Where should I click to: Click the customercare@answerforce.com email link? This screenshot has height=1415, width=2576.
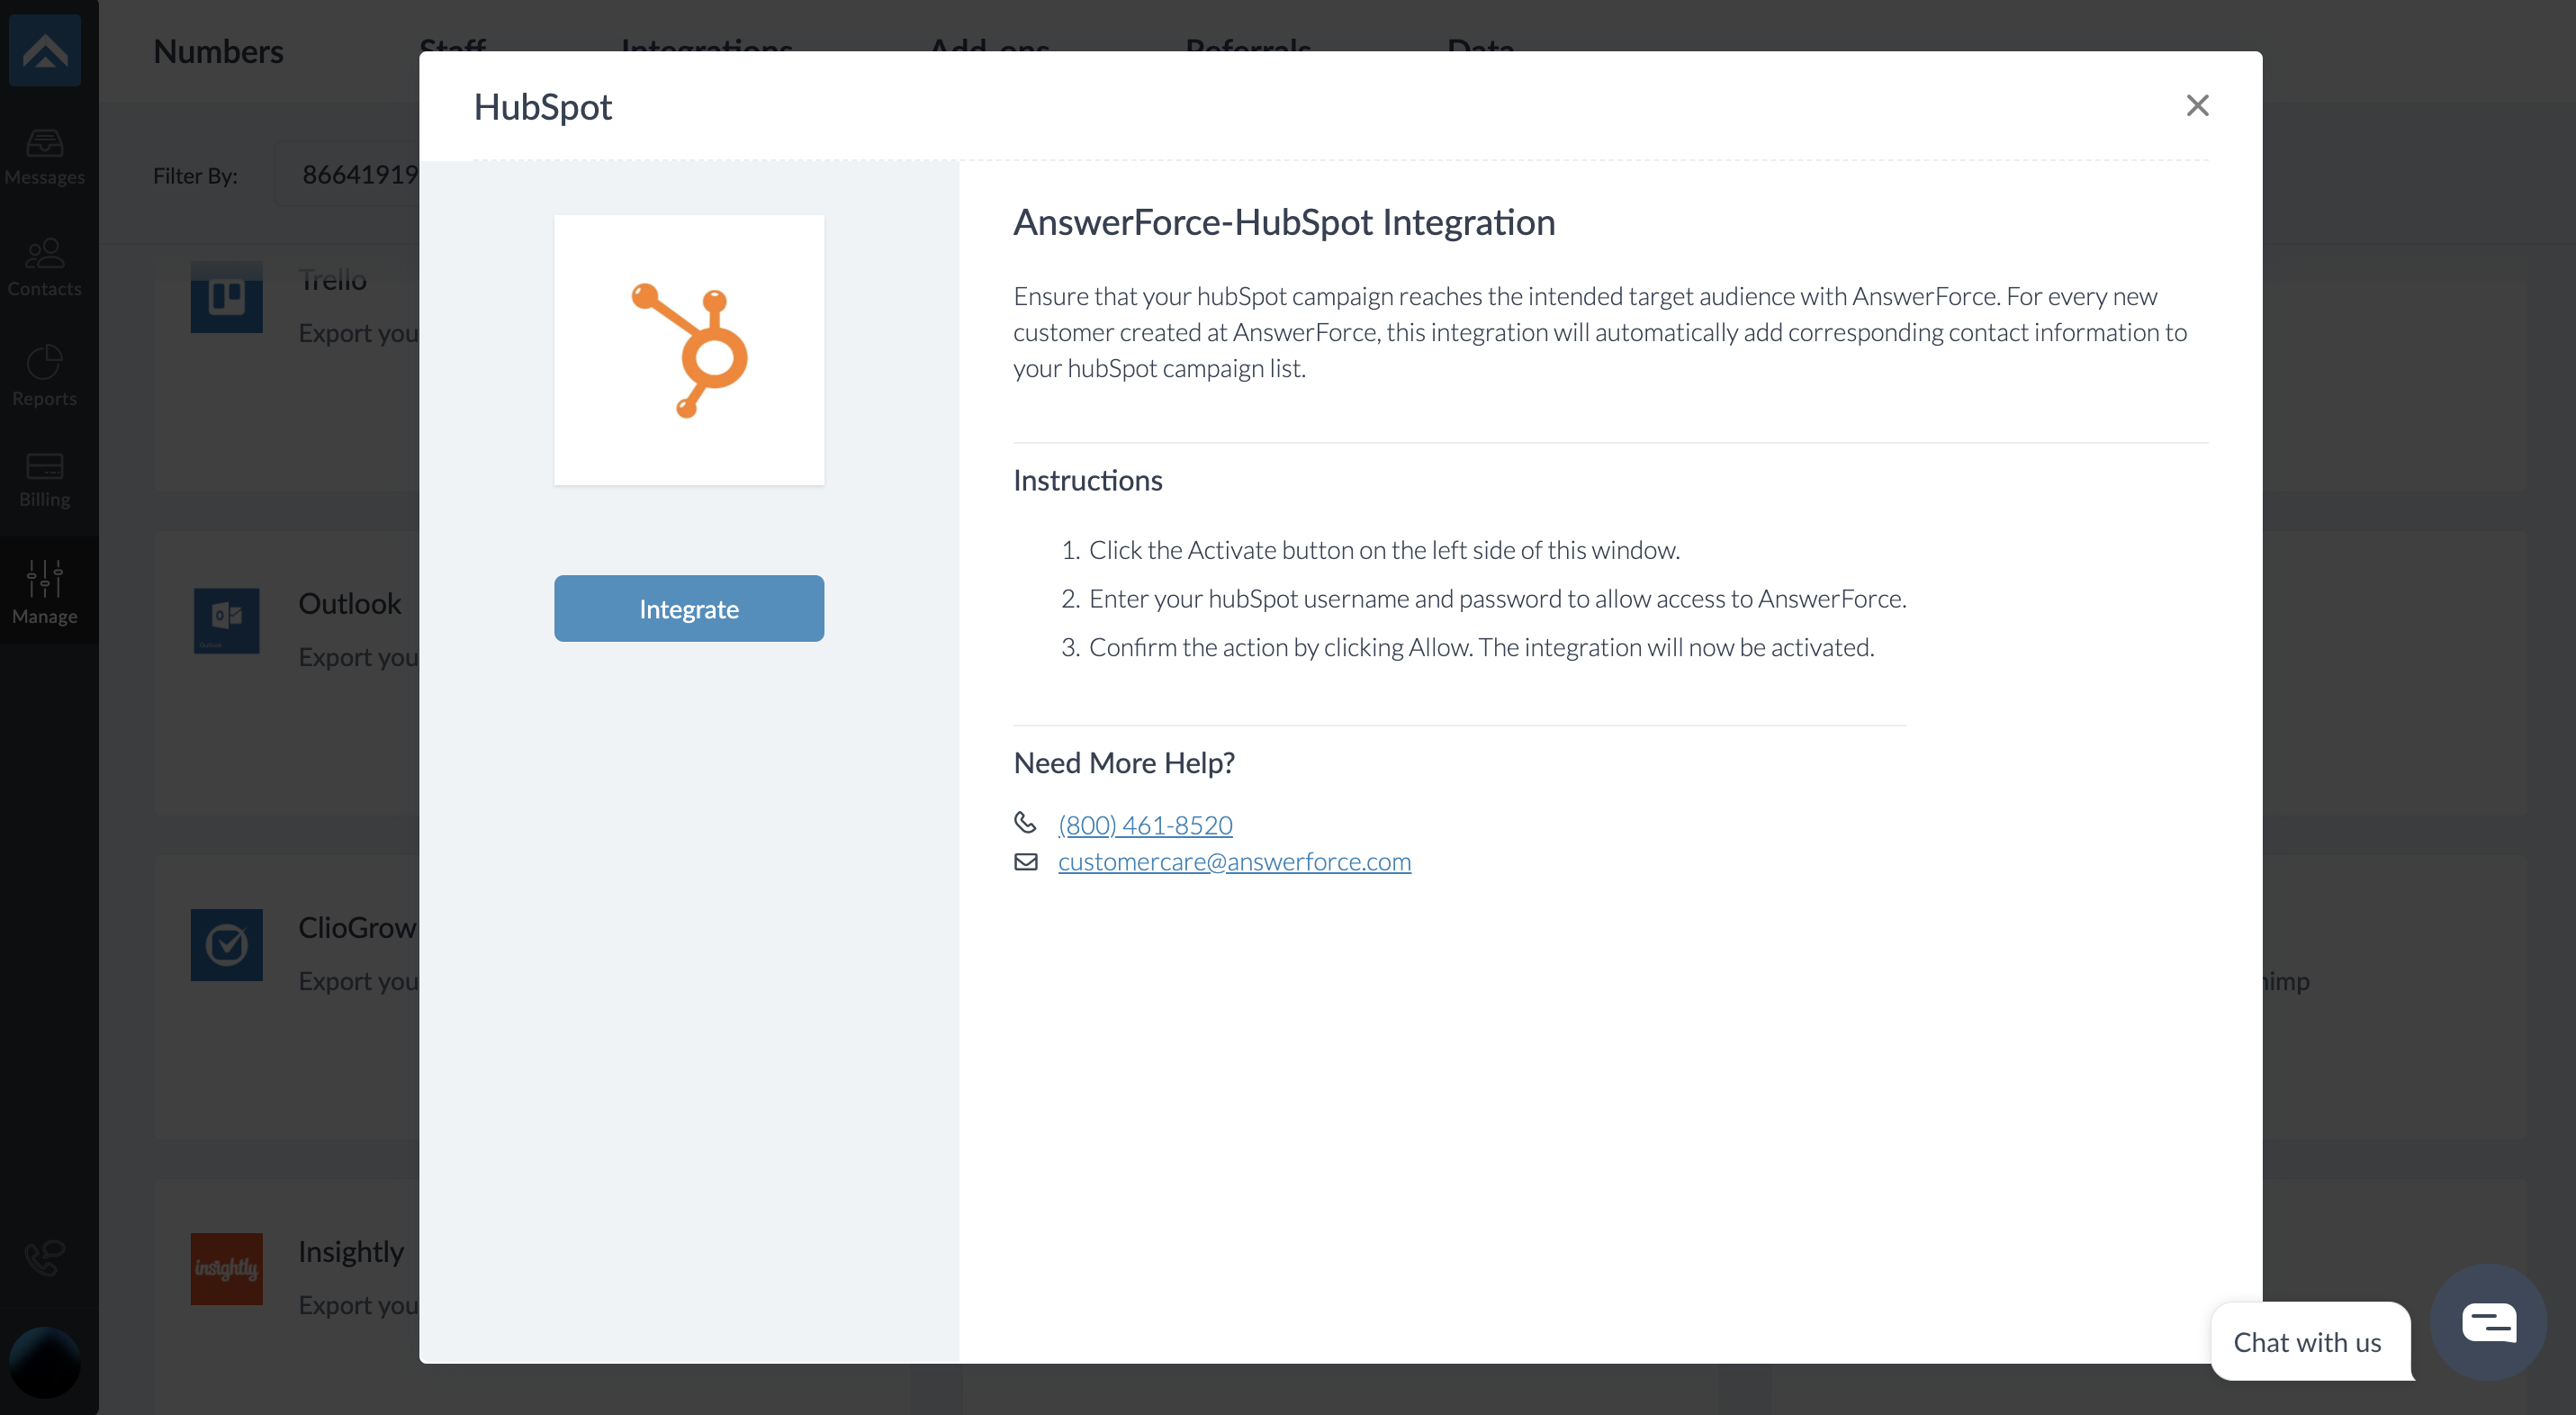1235,859
